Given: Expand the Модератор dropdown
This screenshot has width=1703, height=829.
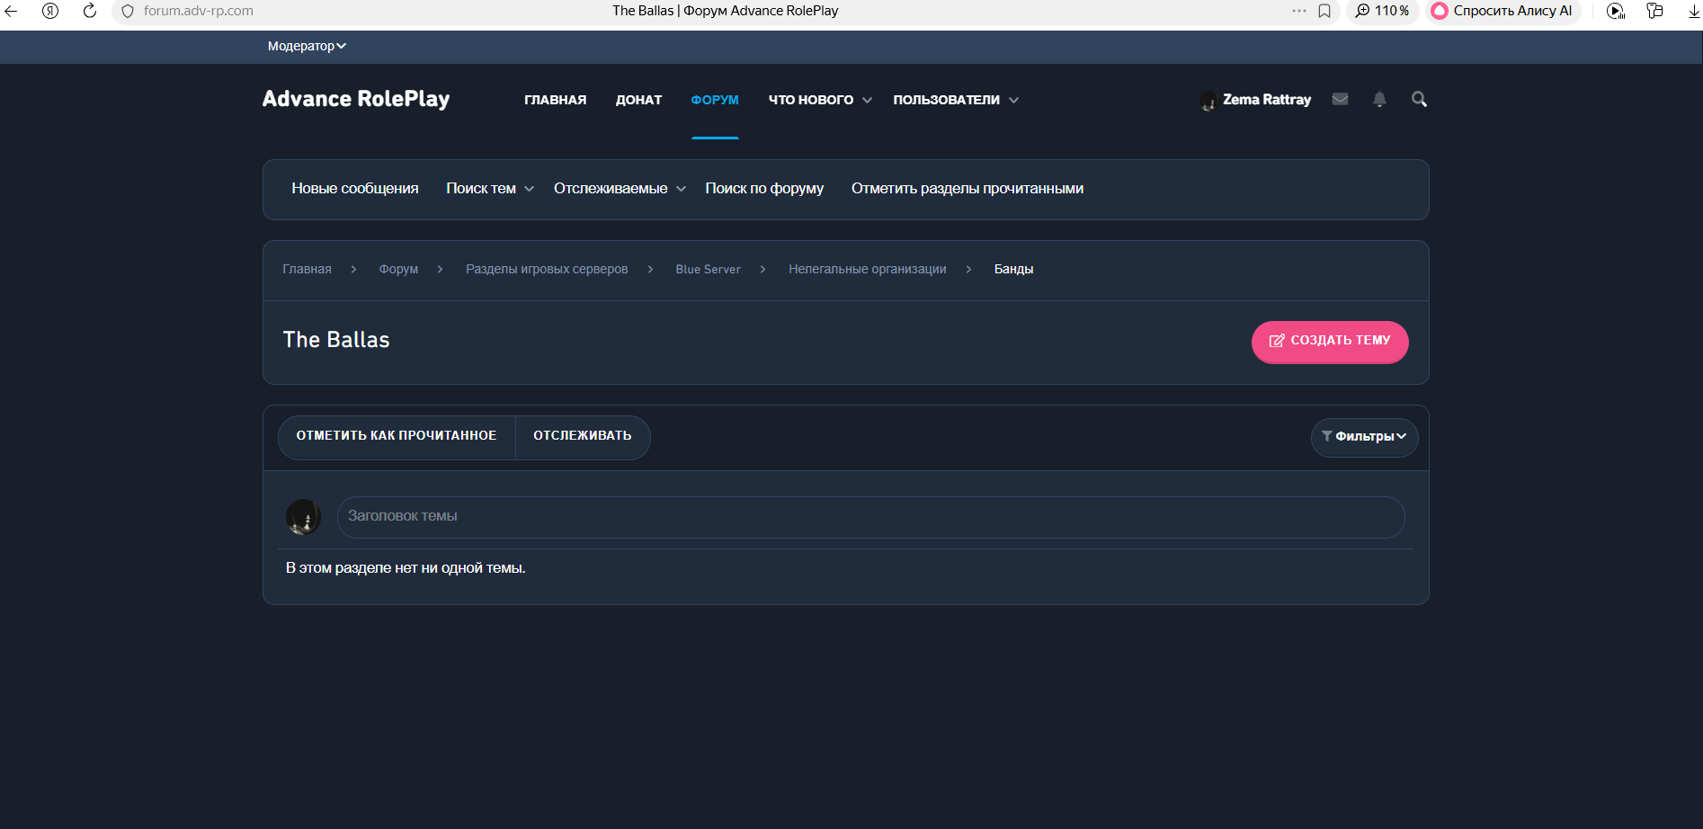Looking at the screenshot, I should 307,46.
